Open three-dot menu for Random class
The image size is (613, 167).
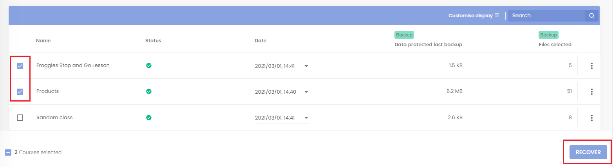(591, 118)
